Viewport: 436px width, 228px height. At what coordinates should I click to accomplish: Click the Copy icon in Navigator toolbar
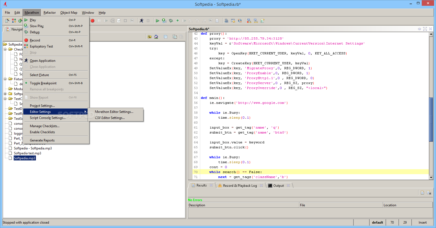coord(175,37)
